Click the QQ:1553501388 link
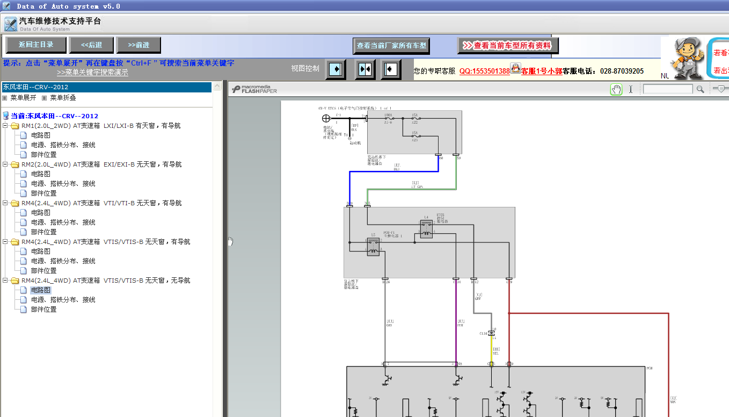 click(x=485, y=71)
